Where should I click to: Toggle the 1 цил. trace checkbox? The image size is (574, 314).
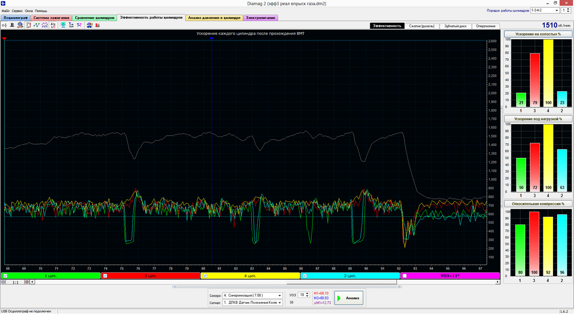coord(5,276)
